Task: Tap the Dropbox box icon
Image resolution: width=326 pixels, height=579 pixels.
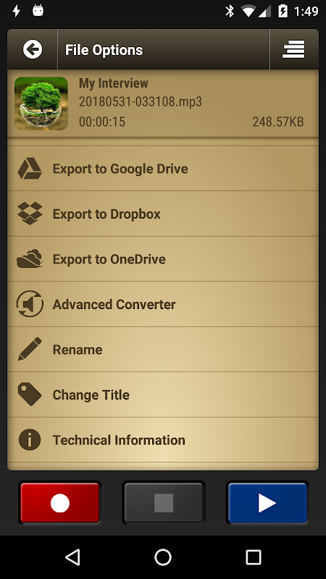Action: coord(30,214)
